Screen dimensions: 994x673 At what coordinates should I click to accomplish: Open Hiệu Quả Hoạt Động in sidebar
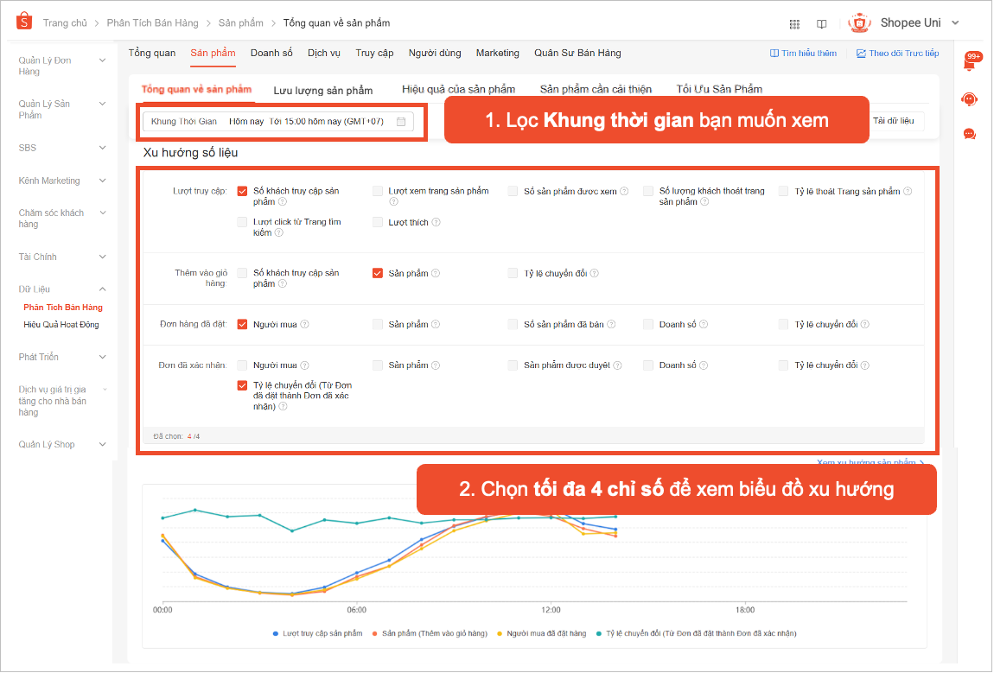(61, 325)
